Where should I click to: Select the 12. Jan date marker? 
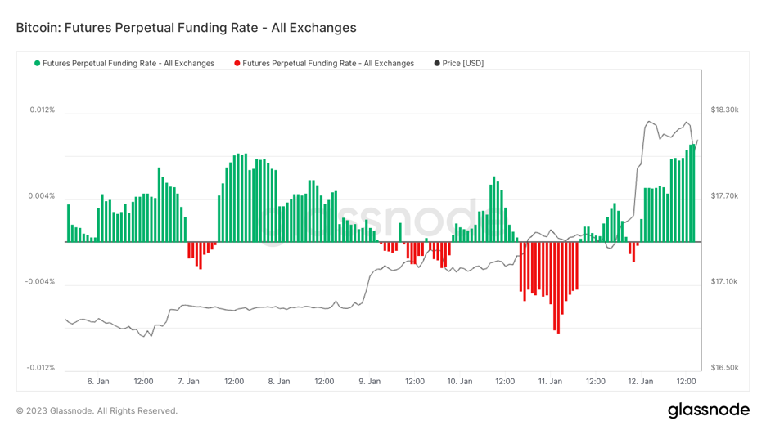640,382
